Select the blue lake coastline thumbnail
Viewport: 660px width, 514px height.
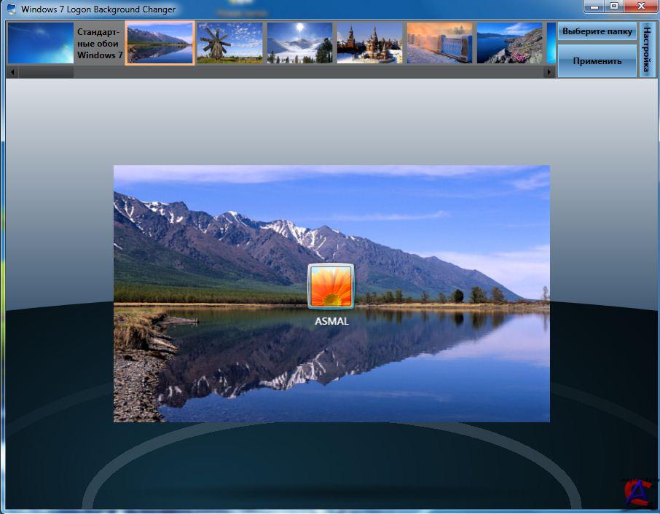(x=509, y=43)
